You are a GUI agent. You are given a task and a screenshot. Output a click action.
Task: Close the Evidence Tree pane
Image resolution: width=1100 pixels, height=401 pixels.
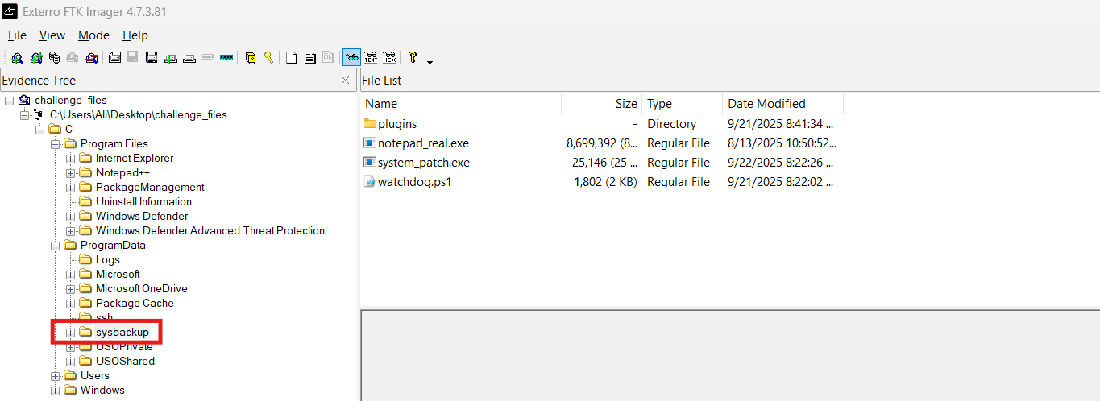[x=346, y=81]
